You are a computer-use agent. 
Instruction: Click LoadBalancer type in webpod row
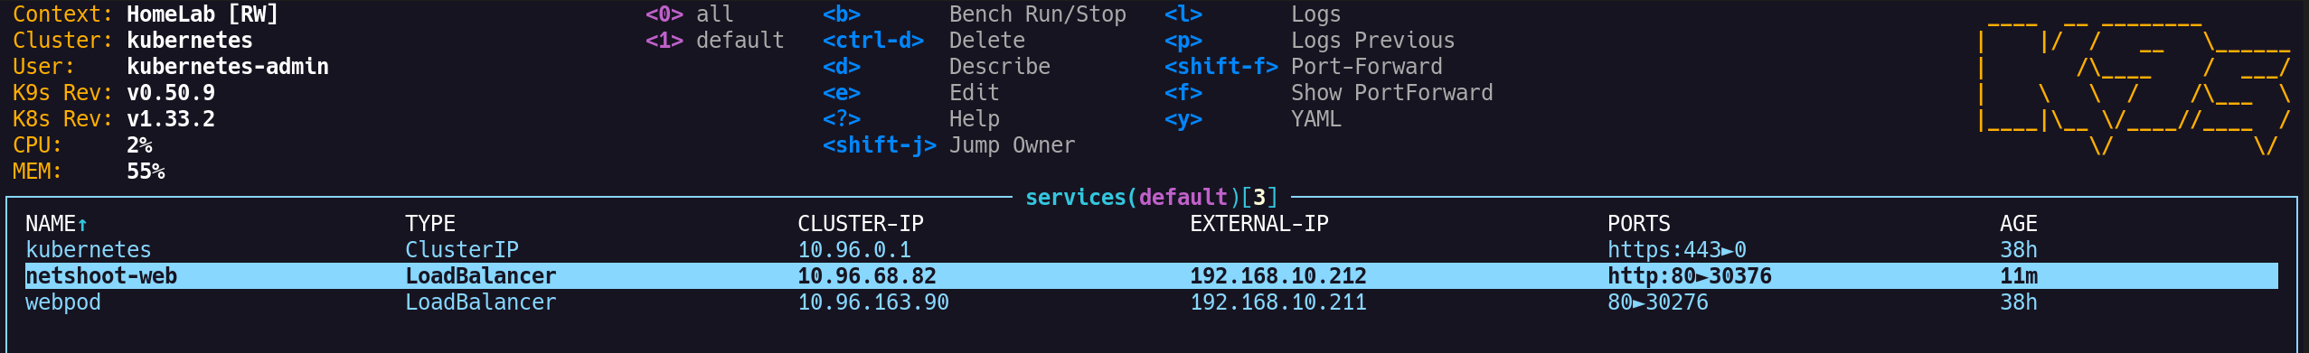[x=481, y=302]
